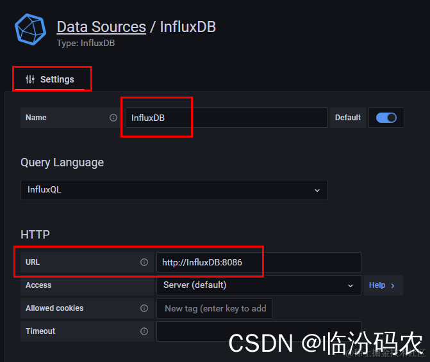Edit the Name input field containing InfluxDB
Viewport: 430px width, 362px height.
click(x=226, y=118)
